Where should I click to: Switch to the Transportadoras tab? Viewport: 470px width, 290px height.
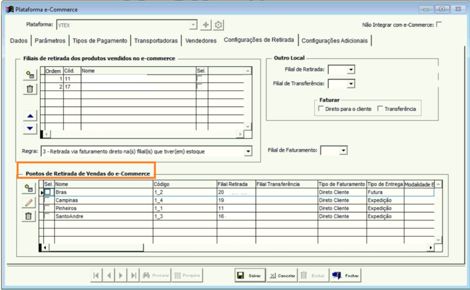[156, 41]
